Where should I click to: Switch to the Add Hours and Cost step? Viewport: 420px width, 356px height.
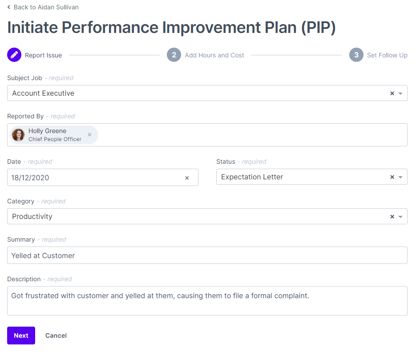coord(214,55)
